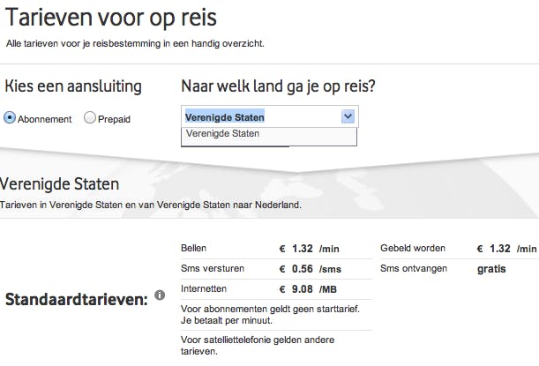Screen dimensions: 539x366
Task: Click the 'Tarieven voor op reis' page heading
Action: coord(111,17)
